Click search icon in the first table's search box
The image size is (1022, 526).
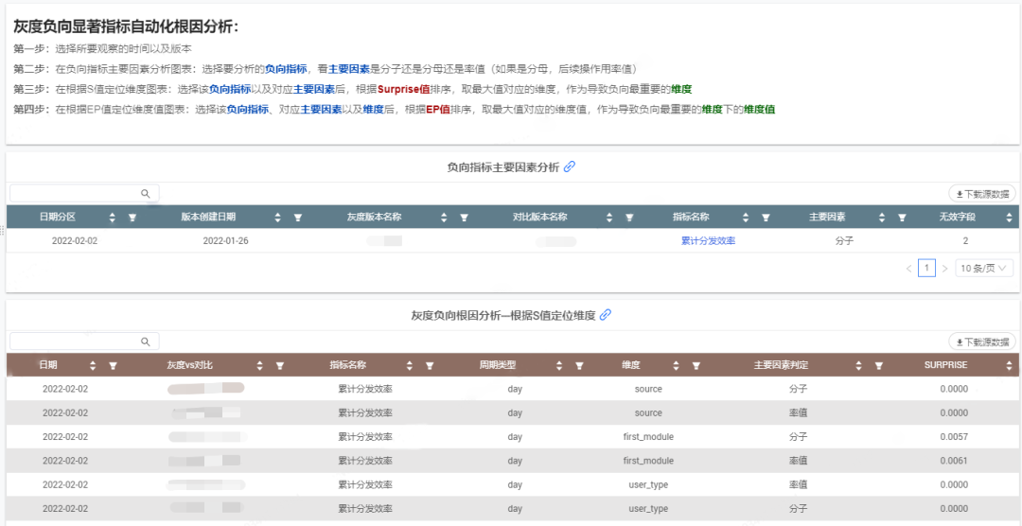coord(146,194)
